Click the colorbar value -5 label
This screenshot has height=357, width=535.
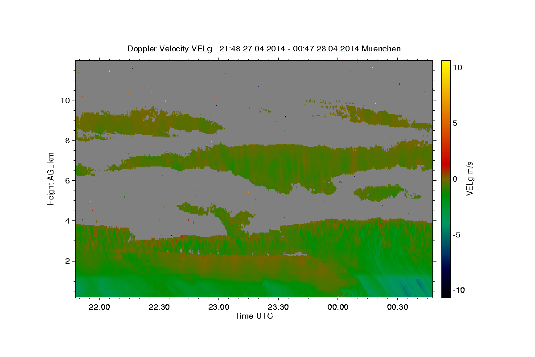point(456,235)
